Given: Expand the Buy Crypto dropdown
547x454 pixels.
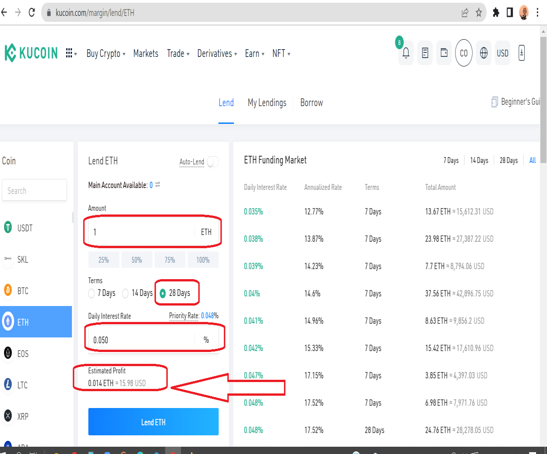Looking at the screenshot, I should click(x=106, y=53).
